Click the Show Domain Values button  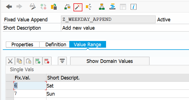coord(110,61)
